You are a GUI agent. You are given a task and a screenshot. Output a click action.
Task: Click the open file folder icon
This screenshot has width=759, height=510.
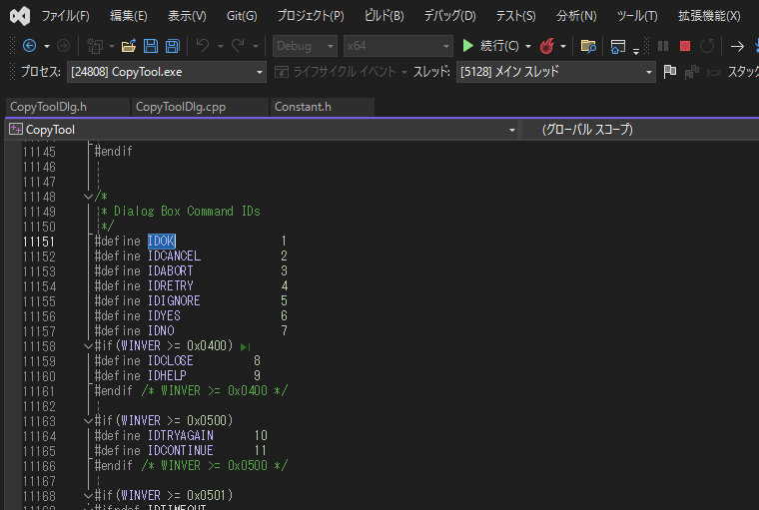tap(128, 46)
